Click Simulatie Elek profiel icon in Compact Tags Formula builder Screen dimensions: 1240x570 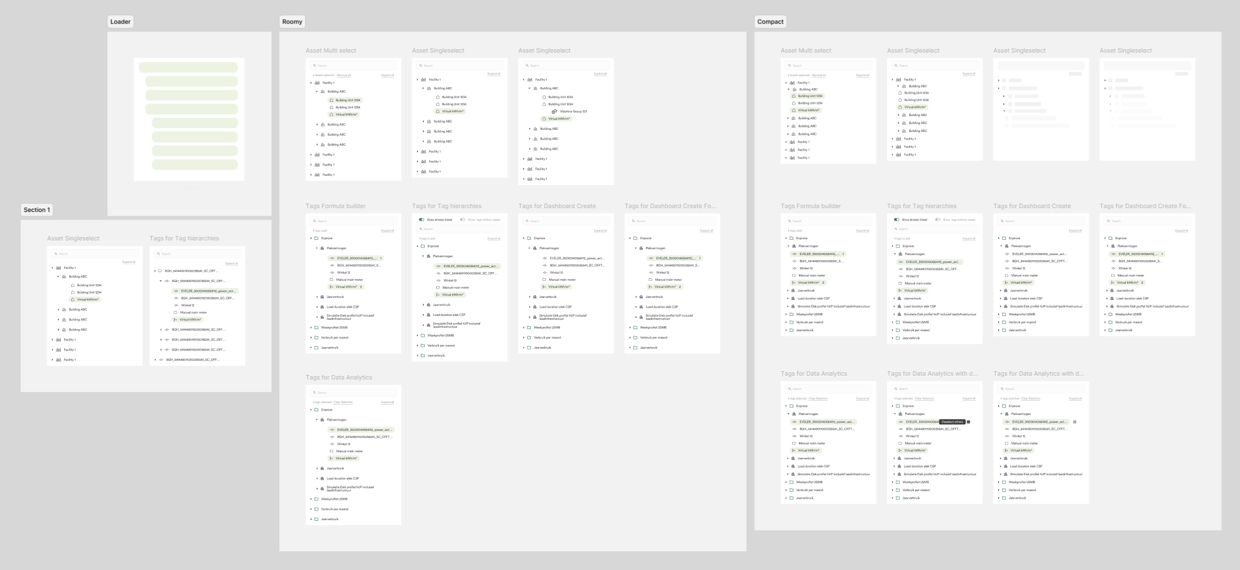[x=793, y=307]
